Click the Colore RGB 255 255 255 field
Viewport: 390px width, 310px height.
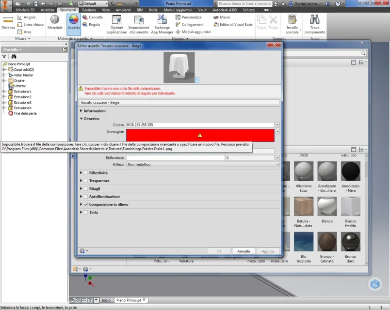(x=200, y=125)
